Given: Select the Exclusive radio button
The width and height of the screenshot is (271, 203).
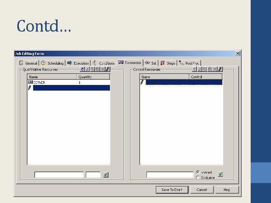Looking at the screenshot, I should pyautogui.click(x=198, y=177).
